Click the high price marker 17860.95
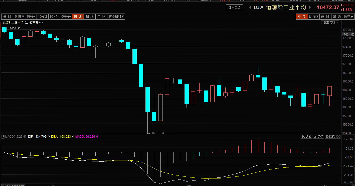This screenshot has height=186, width=355. pyautogui.click(x=14, y=28)
